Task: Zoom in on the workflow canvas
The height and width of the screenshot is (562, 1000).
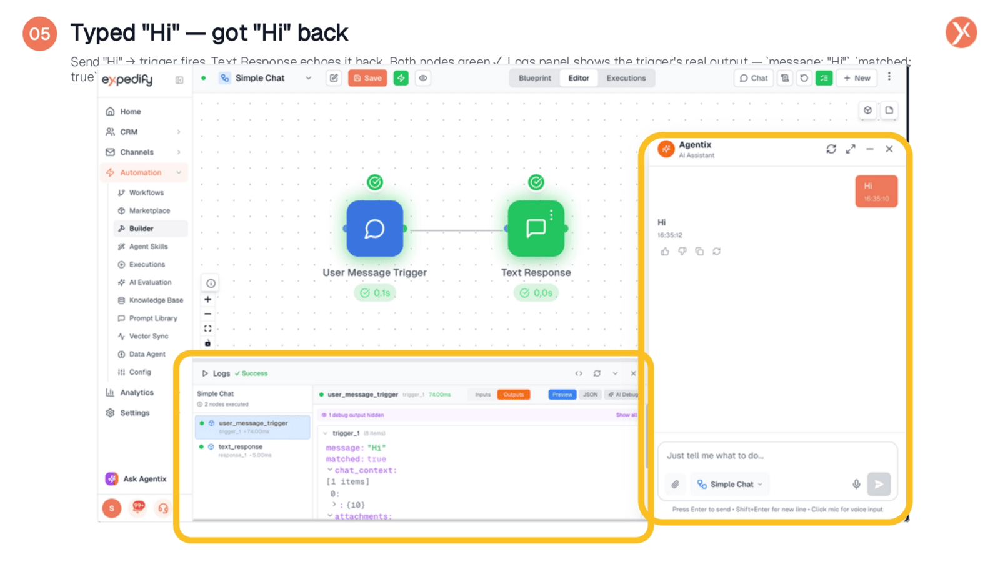Action: click(x=207, y=299)
